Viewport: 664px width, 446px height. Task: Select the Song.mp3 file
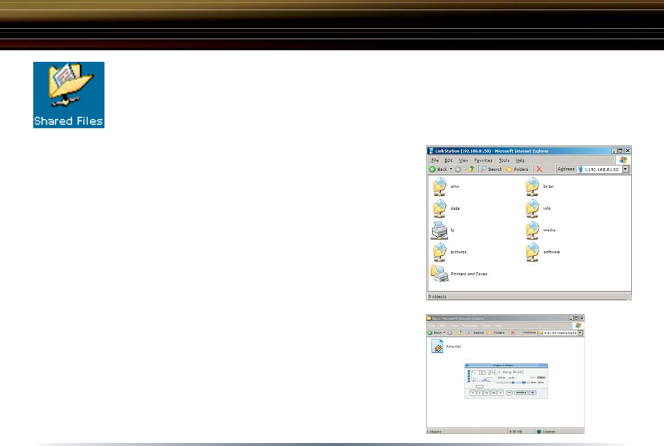[x=446, y=346]
